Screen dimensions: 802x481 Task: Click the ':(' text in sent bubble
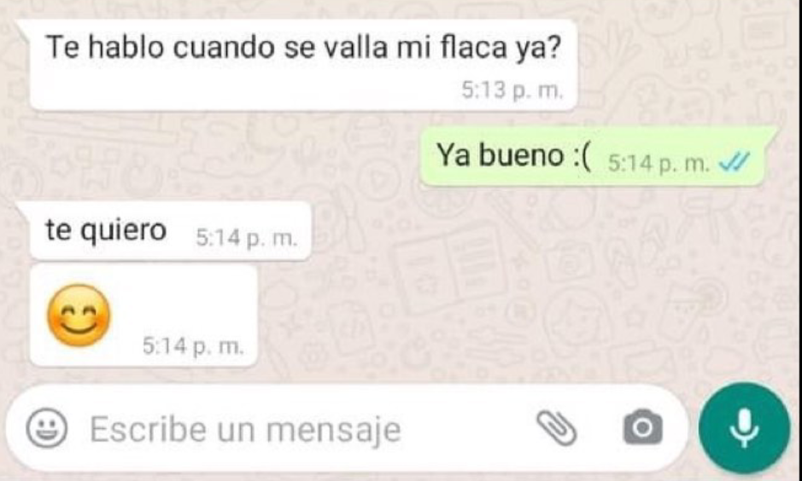(x=581, y=156)
